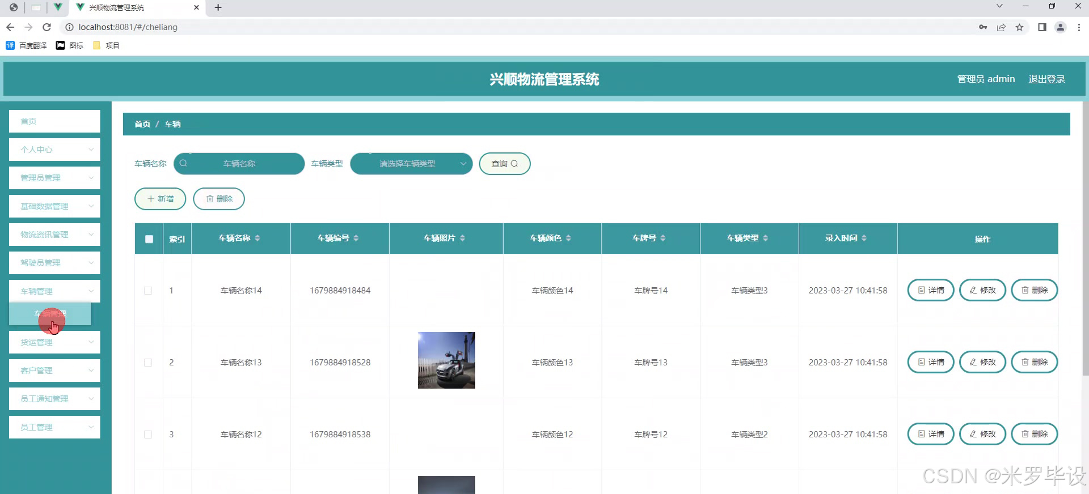Check the row for 车辆名称14
The height and width of the screenshot is (494, 1089).
148,291
